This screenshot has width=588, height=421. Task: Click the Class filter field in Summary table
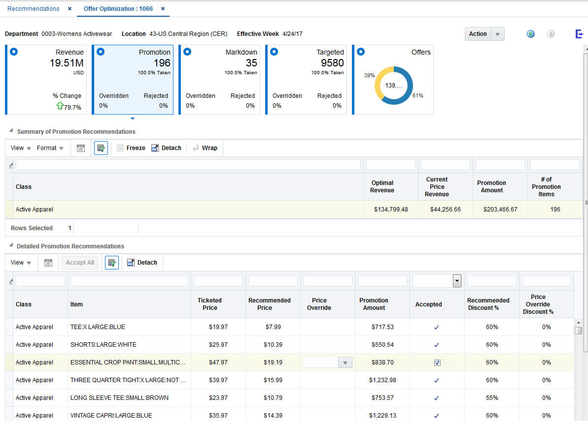[188, 165]
